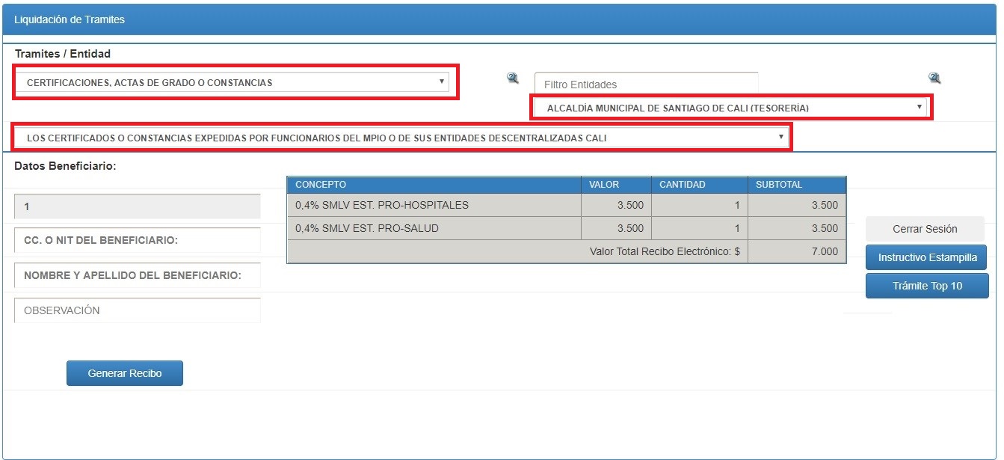Click the 7.000 total value cell
Screen dimensions: 1004x460
click(797, 251)
